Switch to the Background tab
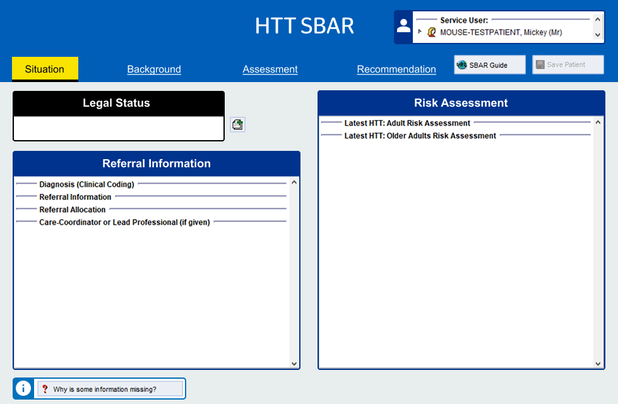618x404 pixels. [x=154, y=69]
